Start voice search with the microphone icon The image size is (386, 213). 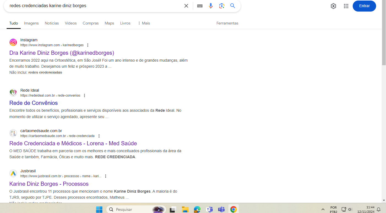pyautogui.click(x=211, y=6)
